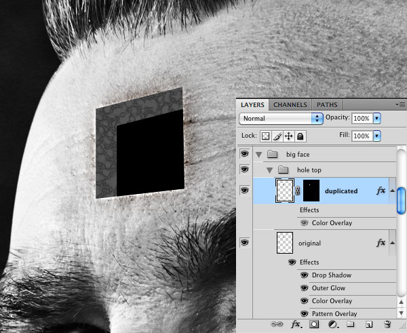This screenshot has width=407, height=333.
Task: Click the Outer Glow effect label
Action: (328, 288)
